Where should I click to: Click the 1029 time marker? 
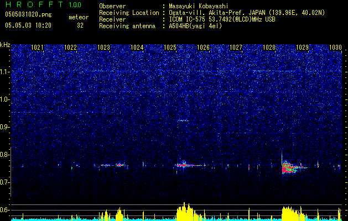pyautogui.click(x=302, y=48)
